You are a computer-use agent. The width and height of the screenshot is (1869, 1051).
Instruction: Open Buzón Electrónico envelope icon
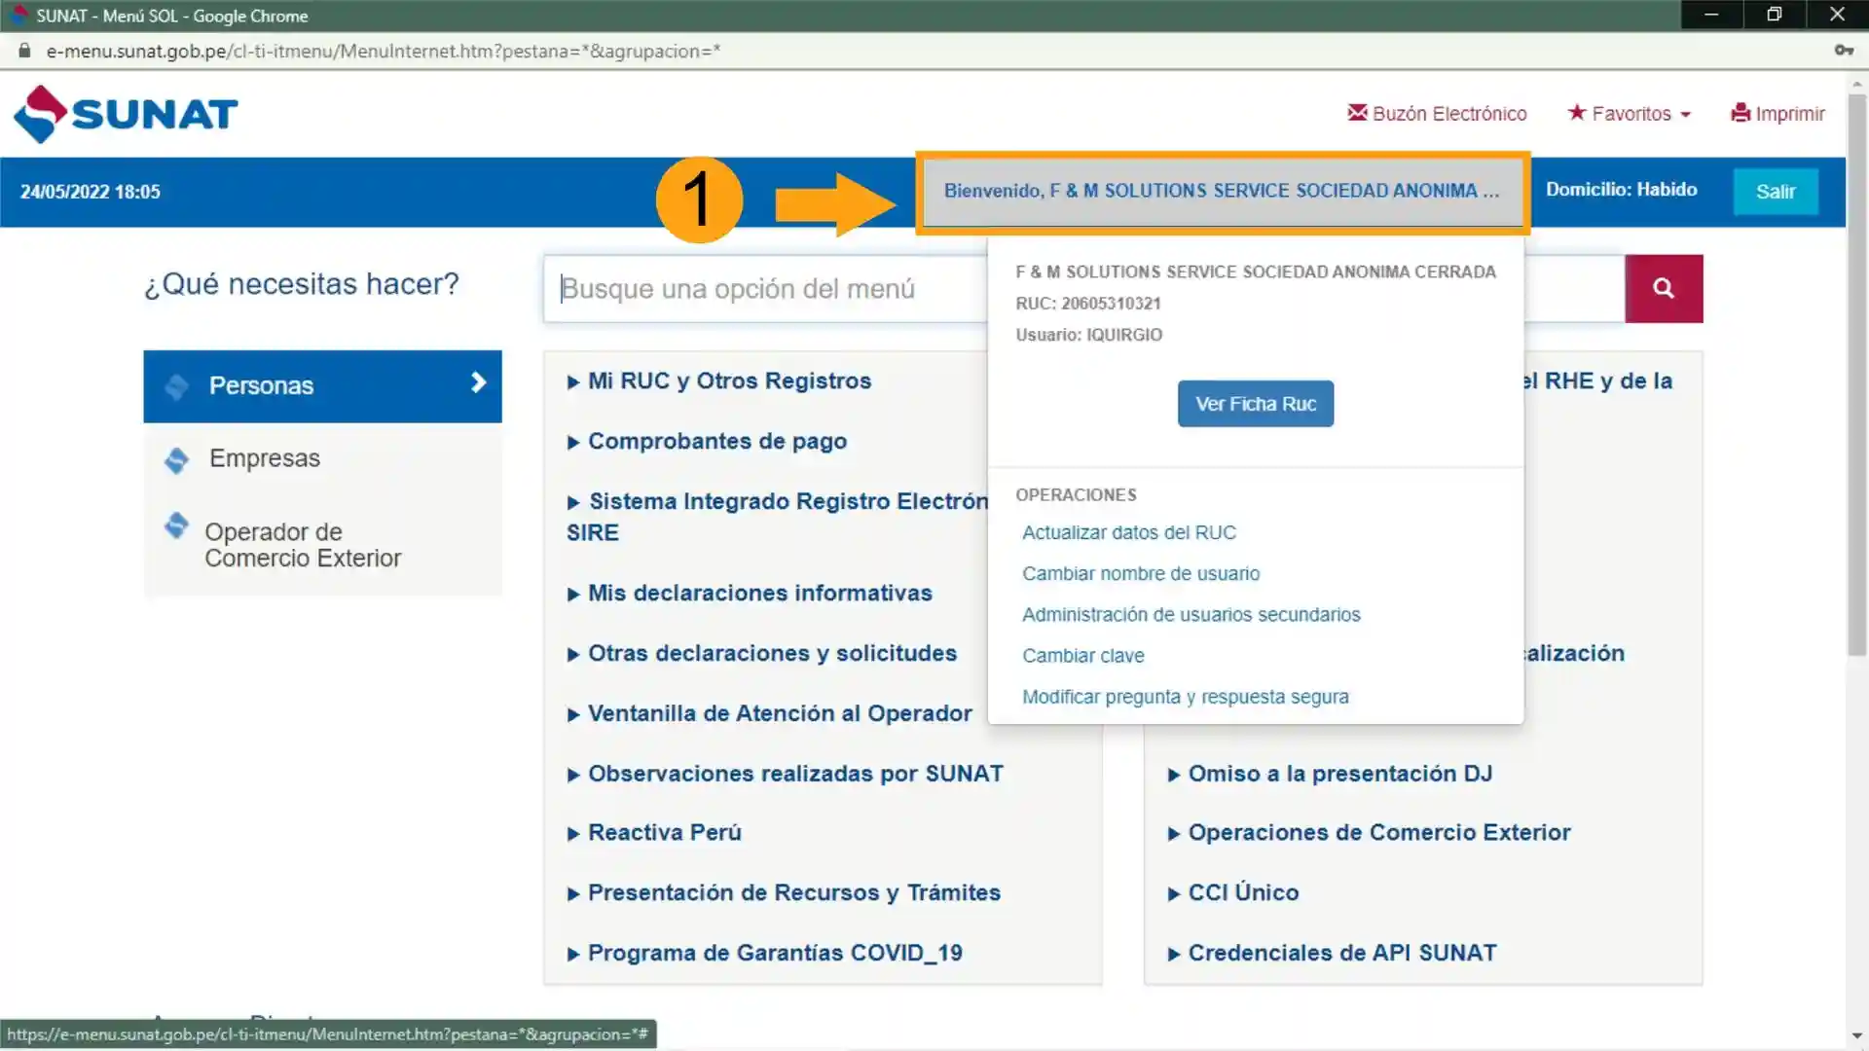click(1356, 113)
